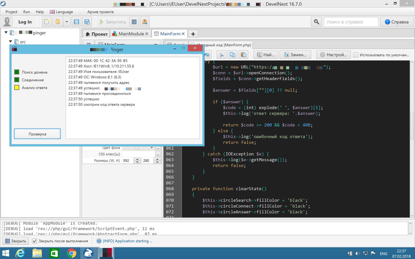Click the 'поиск в справке' search field
Viewport: 415px width, 259px height.
(x=351, y=22)
